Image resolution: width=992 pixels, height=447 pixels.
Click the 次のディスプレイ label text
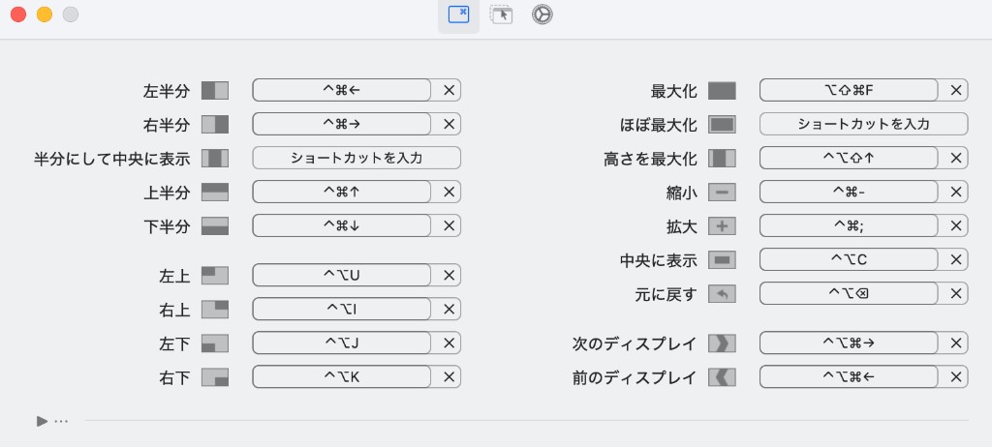pos(635,343)
